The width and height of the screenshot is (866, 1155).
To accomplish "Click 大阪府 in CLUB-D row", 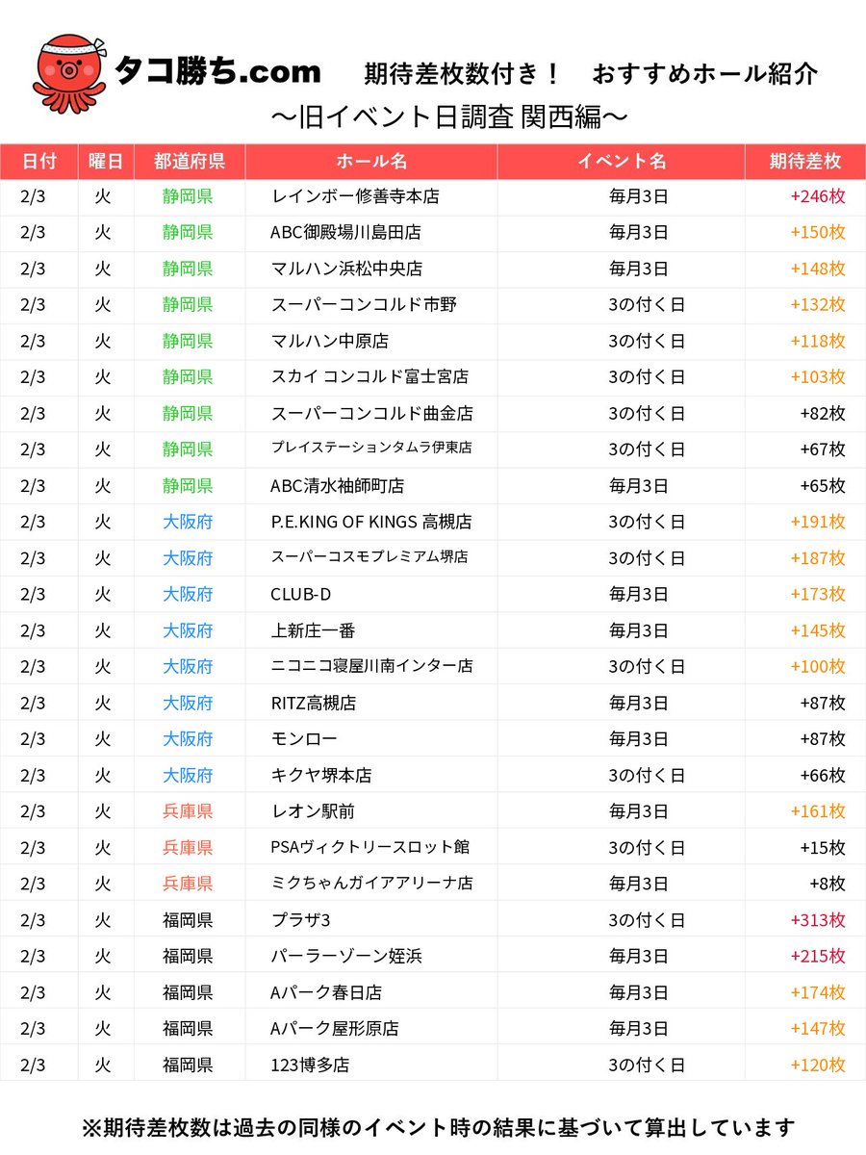I will 188,594.
